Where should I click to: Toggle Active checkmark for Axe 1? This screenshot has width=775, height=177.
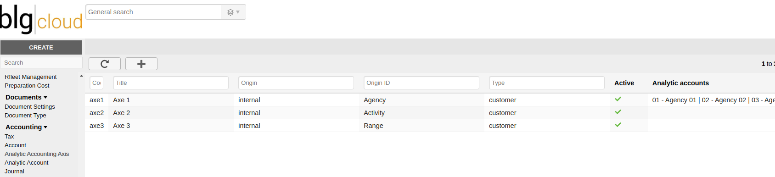point(618,99)
